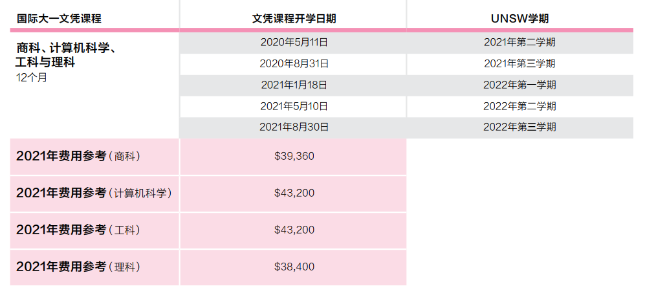This screenshot has height=297, width=645.
Task: Click the 计算机科学 $43,200 fee cell
Action: tap(293, 193)
